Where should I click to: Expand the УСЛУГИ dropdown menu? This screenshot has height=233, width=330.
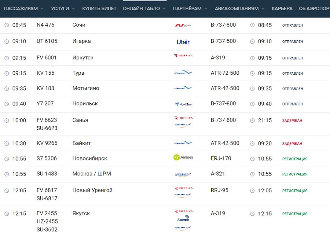tap(63, 8)
